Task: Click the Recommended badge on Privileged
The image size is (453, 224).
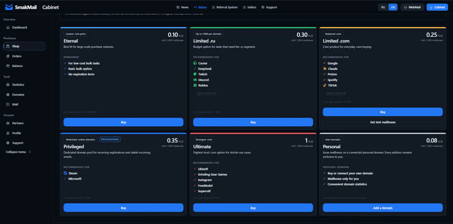Action: pos(110,139)
